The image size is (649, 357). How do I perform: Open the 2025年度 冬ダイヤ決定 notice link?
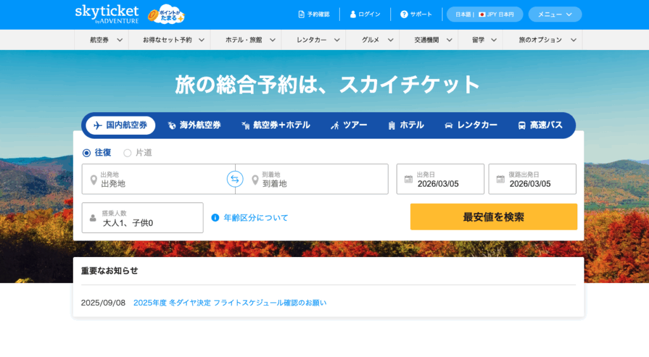[229, 303]
